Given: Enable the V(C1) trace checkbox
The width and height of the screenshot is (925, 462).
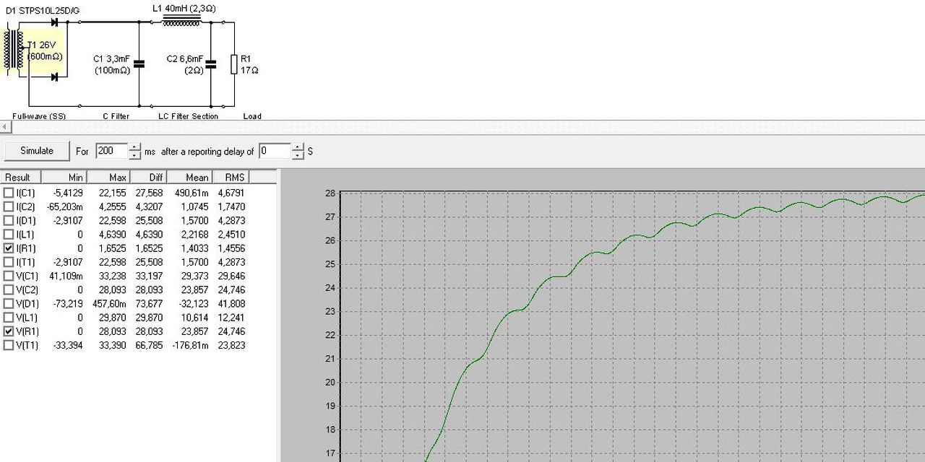Looking at the screenshot, I should point(9,276).
